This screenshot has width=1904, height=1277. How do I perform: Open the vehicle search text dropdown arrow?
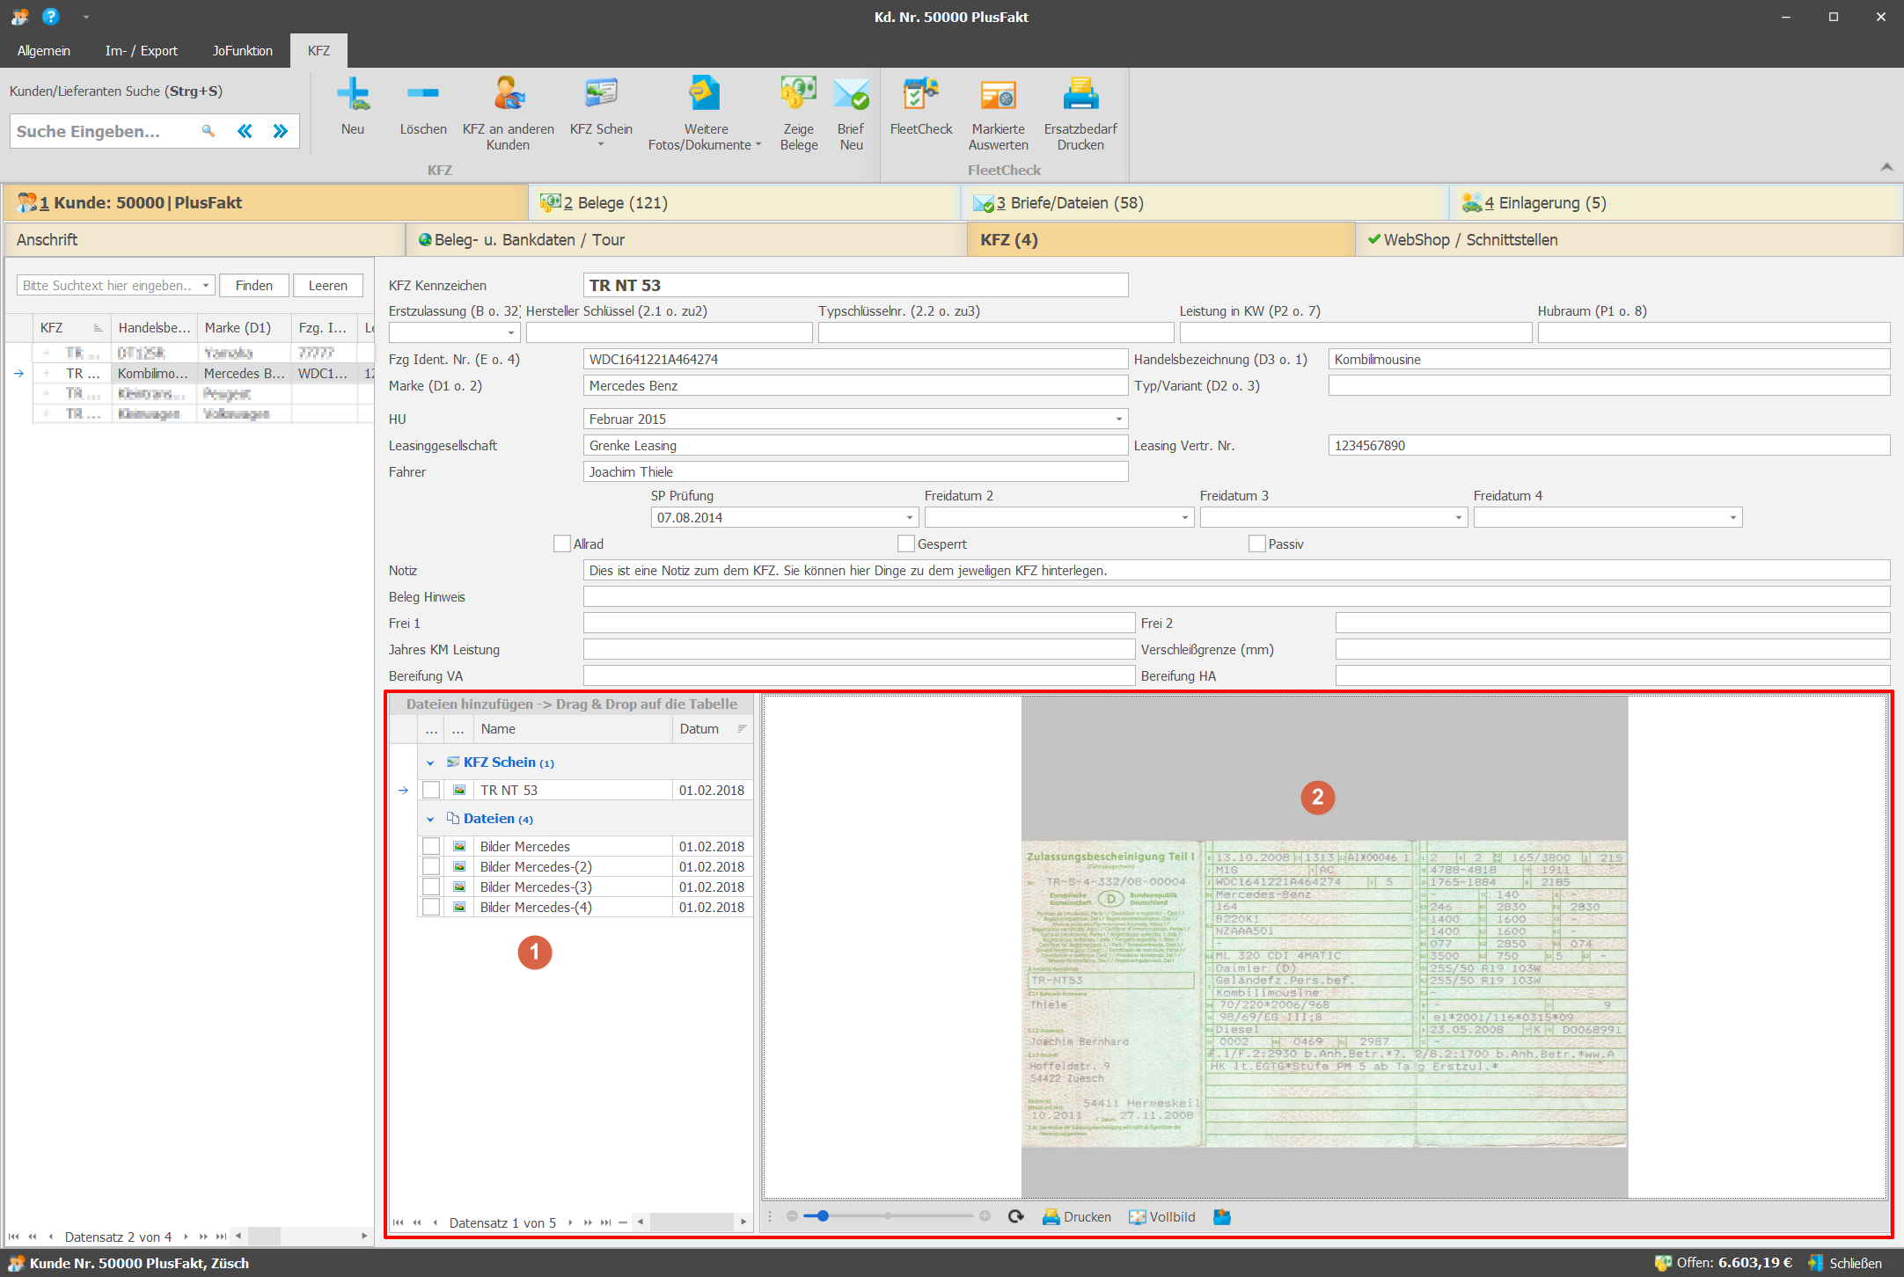point(206,285)
